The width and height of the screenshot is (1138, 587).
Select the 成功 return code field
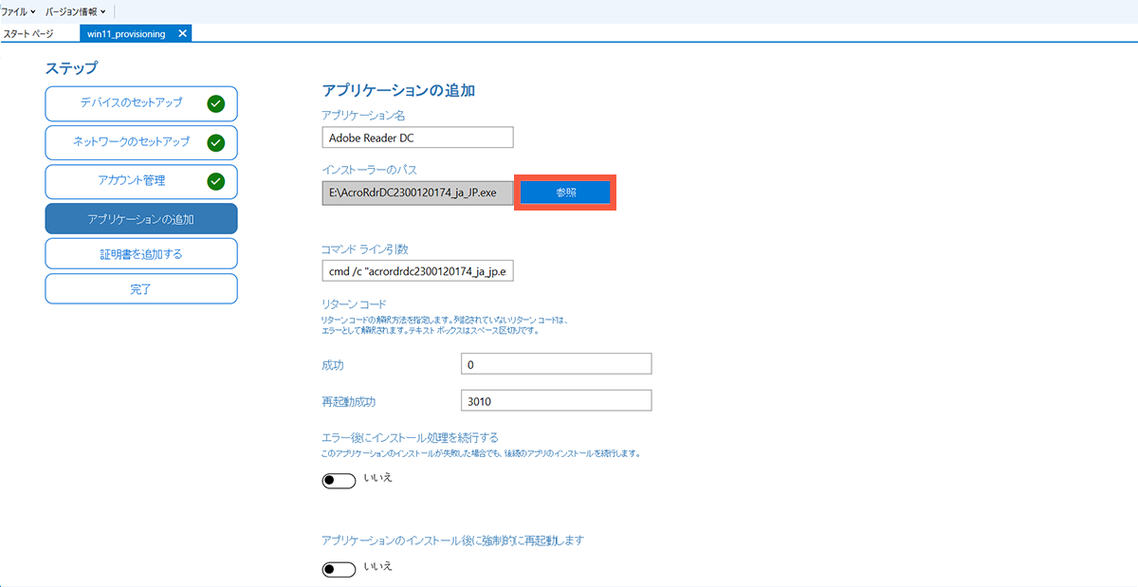coord(556,363)
